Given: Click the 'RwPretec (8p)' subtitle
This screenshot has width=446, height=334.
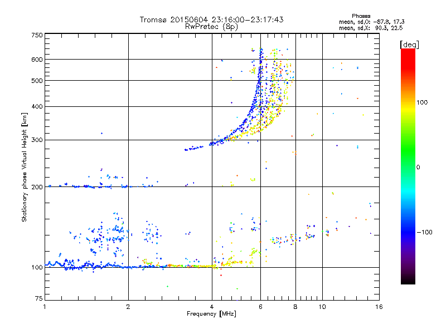Looking at the screenshot, I should click(x=211, y=27).
